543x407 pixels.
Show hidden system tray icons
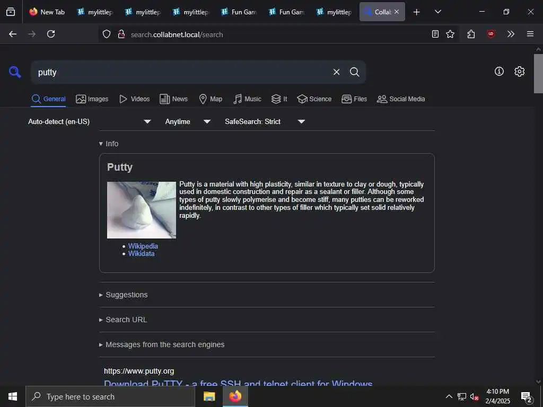(x=449, y=396)
